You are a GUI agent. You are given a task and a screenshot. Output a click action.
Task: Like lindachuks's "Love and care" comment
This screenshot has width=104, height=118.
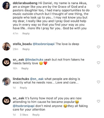[99, 82]
